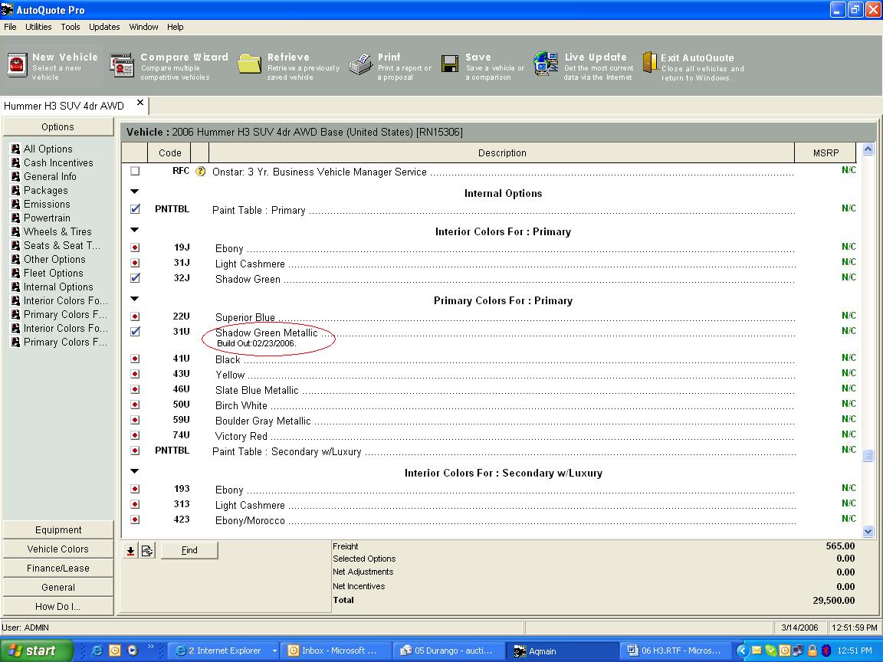Open the File menu
The width and height of the screenshot is (883, 662).
pyautogui.click(x=10, y=27)
